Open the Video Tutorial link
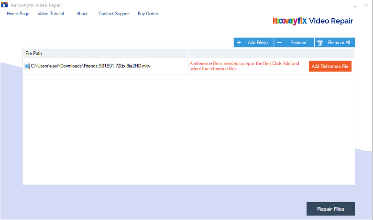This screenshot has width=373, height=220. pos(51,14)
